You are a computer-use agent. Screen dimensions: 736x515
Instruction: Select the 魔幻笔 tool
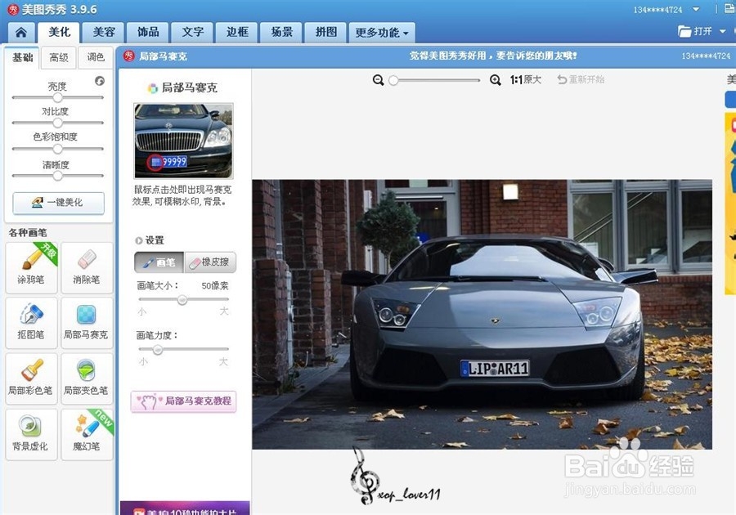click(x=87, y=434)
